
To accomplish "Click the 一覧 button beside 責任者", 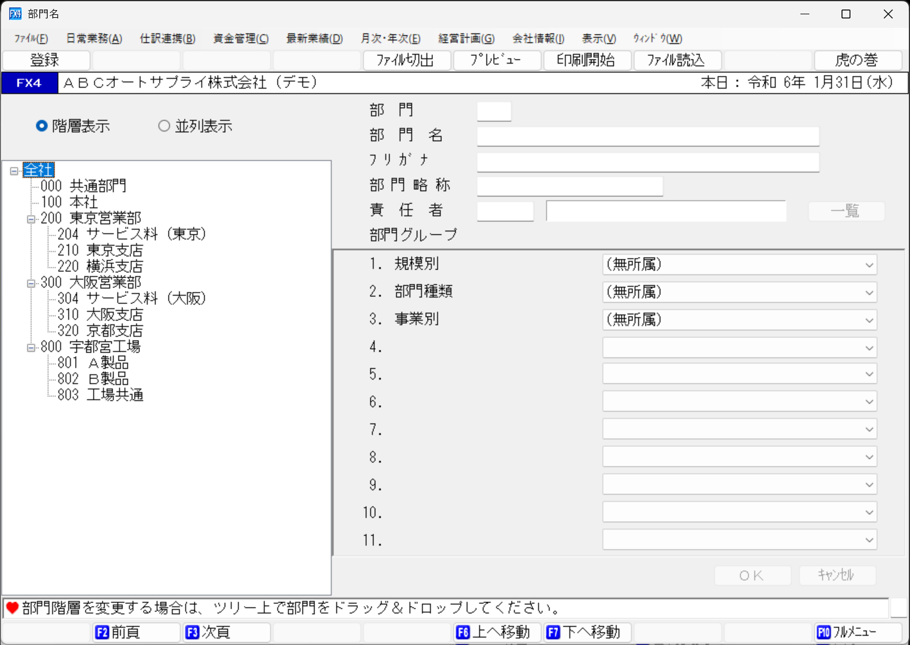I will click(846, 211).
